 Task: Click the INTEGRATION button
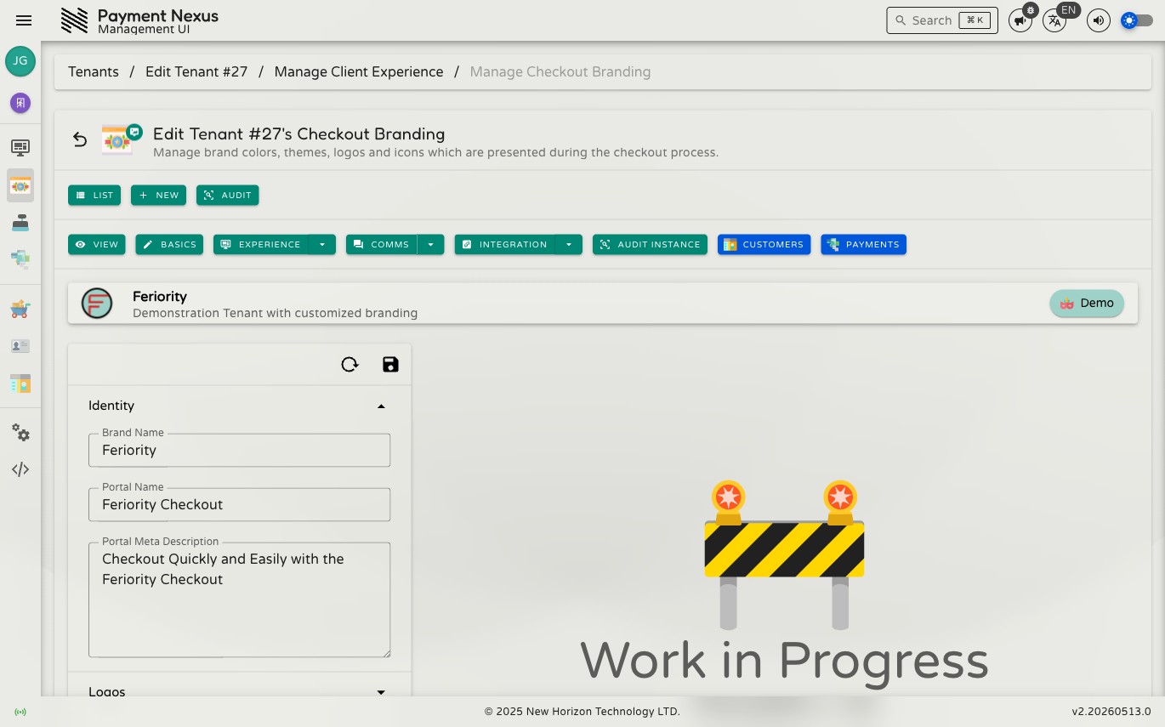[504, 245]
